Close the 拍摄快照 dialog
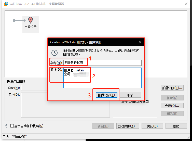Viewport: 192px width, 141px height. 140,42
